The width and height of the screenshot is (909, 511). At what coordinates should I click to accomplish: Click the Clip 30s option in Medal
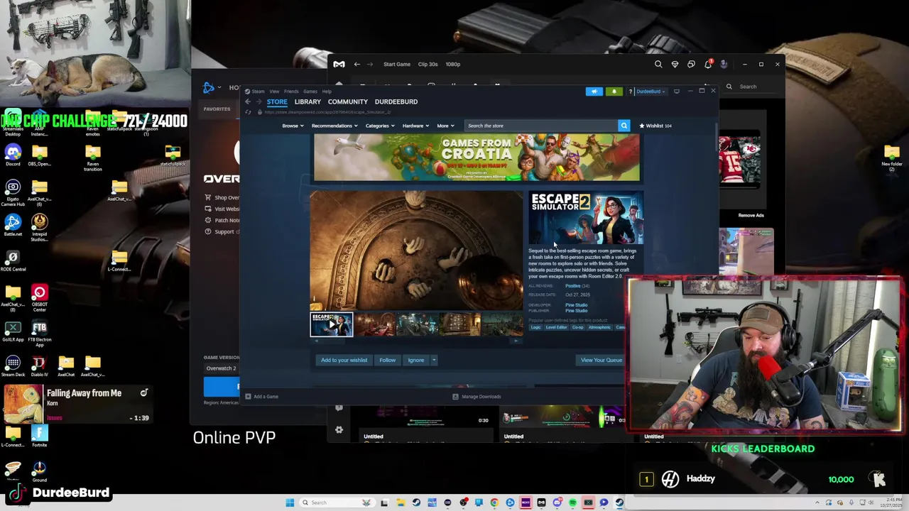[428, 64]
